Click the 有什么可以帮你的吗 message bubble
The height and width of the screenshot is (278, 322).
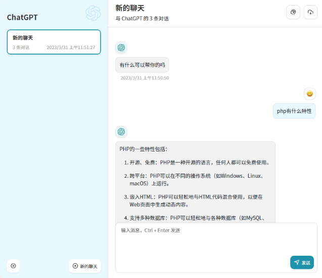(142, 65)
